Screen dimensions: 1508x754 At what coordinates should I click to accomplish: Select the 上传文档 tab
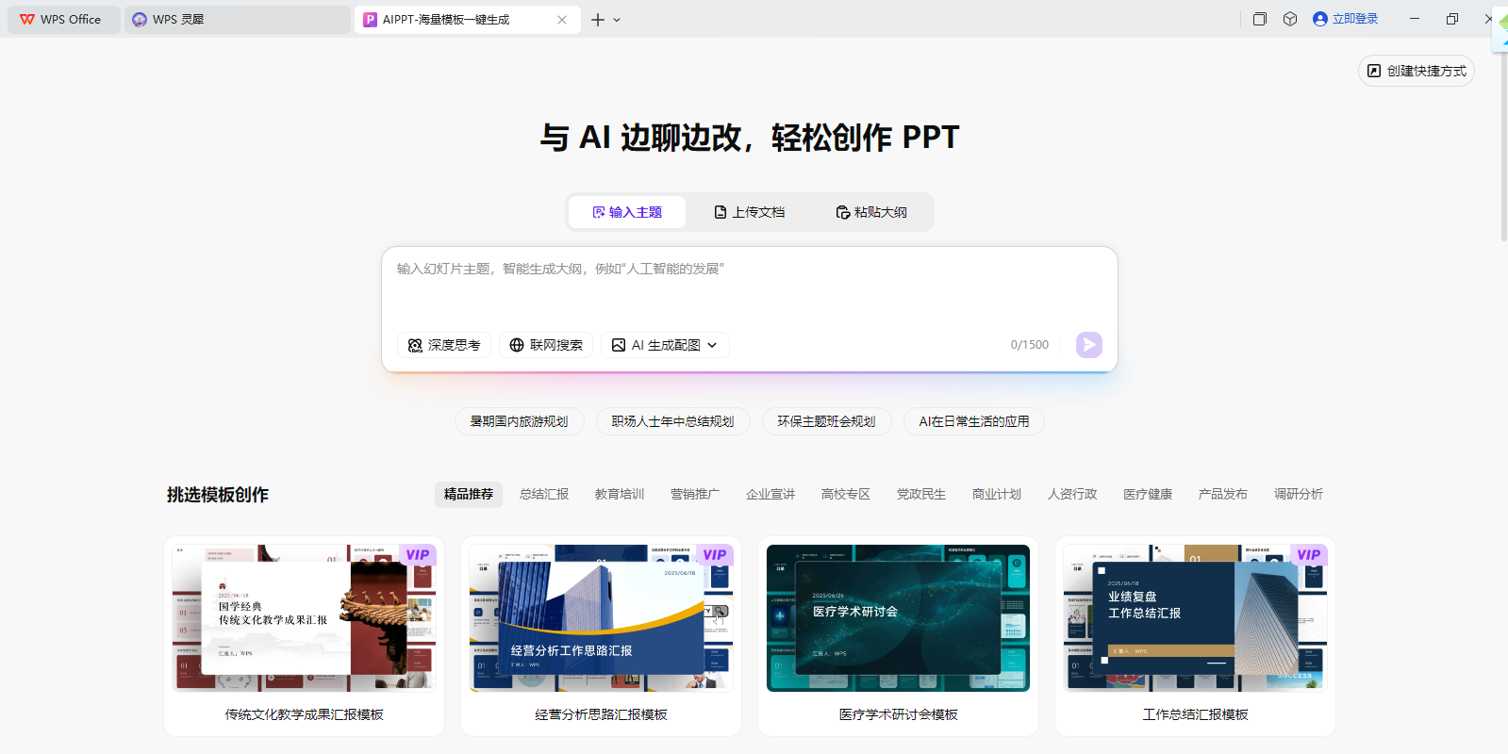tap(750, 212)
